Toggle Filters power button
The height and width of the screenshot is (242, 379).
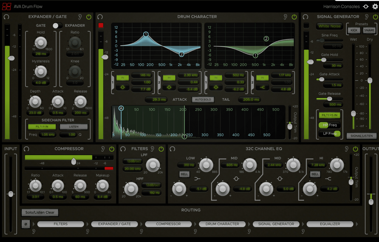[161, 149]
